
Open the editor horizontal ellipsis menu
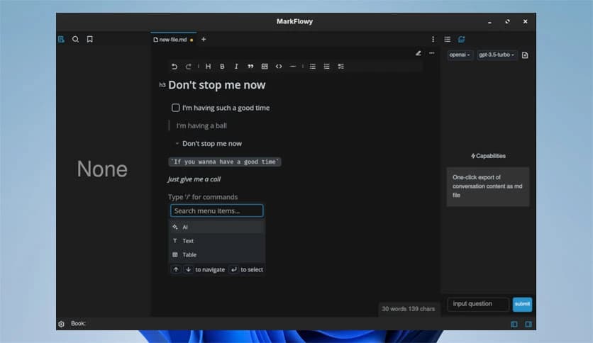tap(432, 53)
